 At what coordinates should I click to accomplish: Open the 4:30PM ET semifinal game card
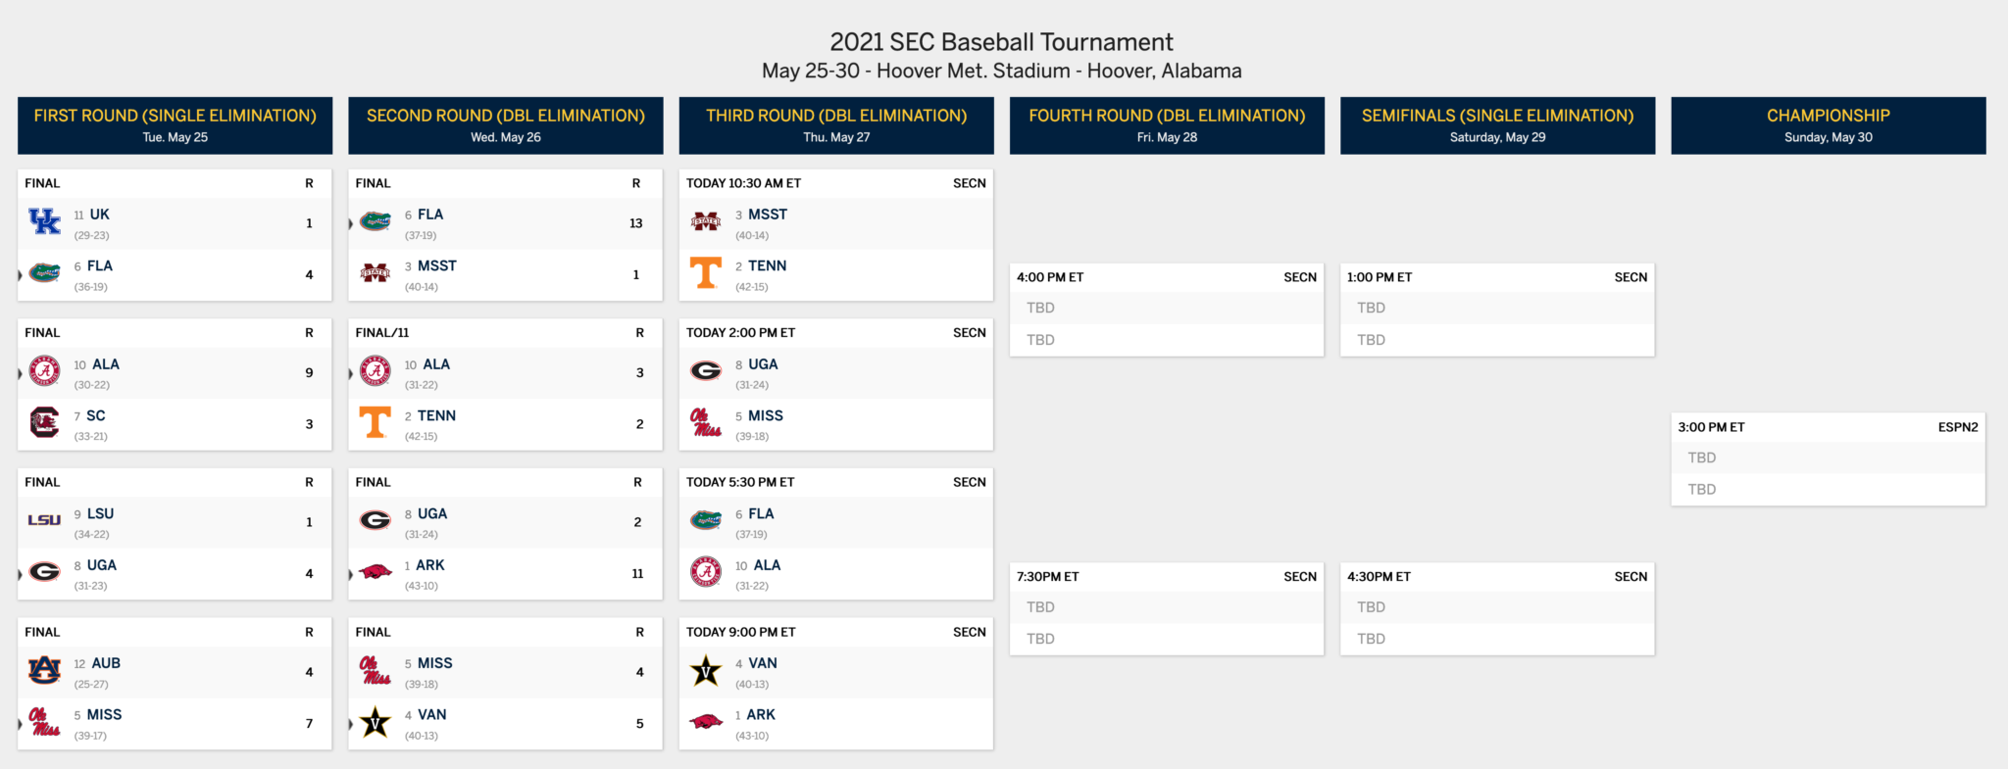[x=1497, y=608]
